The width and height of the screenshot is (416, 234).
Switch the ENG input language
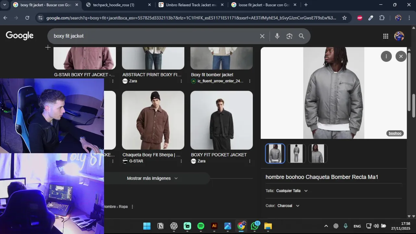pos(357,226)
